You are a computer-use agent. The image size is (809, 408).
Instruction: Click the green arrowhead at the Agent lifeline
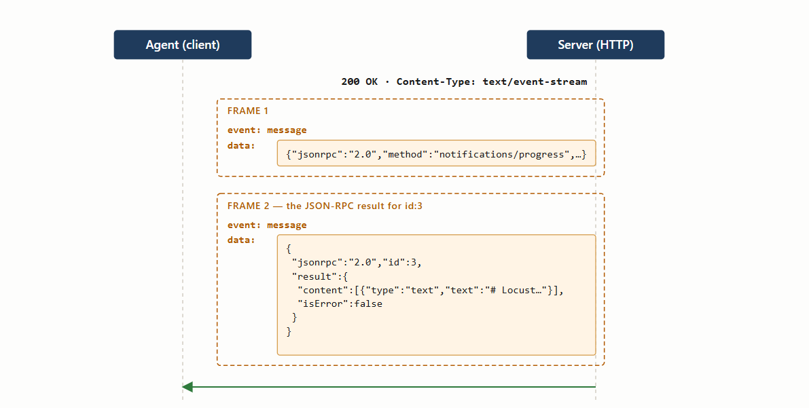pos(187,387)
